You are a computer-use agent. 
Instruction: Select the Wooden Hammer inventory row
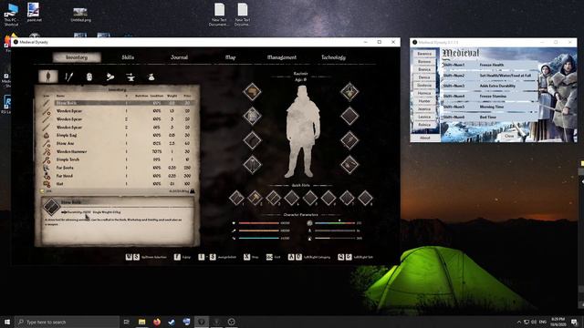click(118, 151)
